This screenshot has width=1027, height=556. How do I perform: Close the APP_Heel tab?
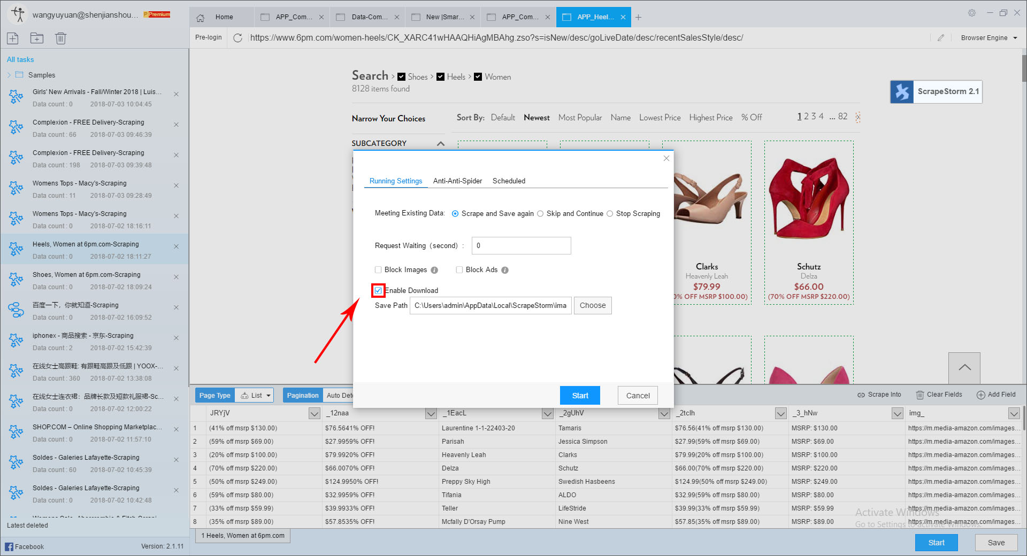(623, 17)
